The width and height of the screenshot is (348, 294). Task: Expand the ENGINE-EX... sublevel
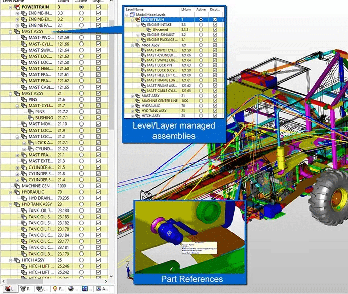[17, 20]
